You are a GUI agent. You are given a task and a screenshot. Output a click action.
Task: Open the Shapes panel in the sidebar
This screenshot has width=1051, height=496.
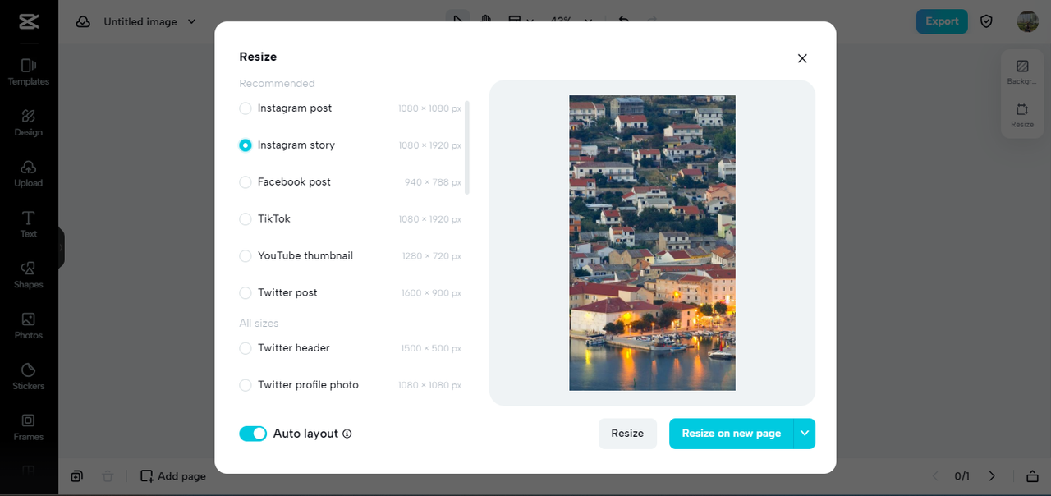tap(28, 275)
